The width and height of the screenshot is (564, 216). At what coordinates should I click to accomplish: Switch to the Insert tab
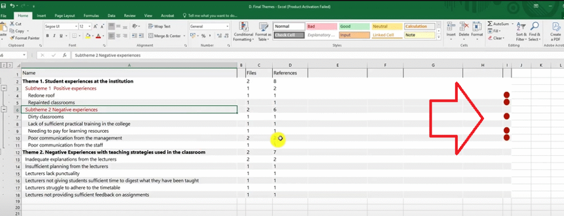pos(41,16)
